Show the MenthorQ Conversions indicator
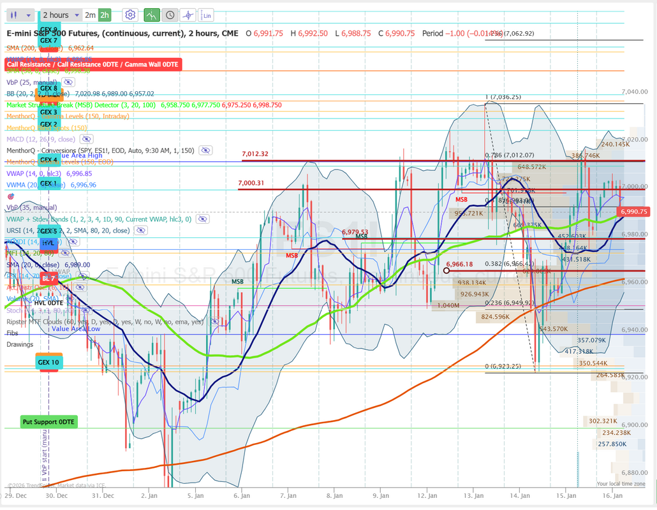The image size is (657, 510). click(205, 150)
